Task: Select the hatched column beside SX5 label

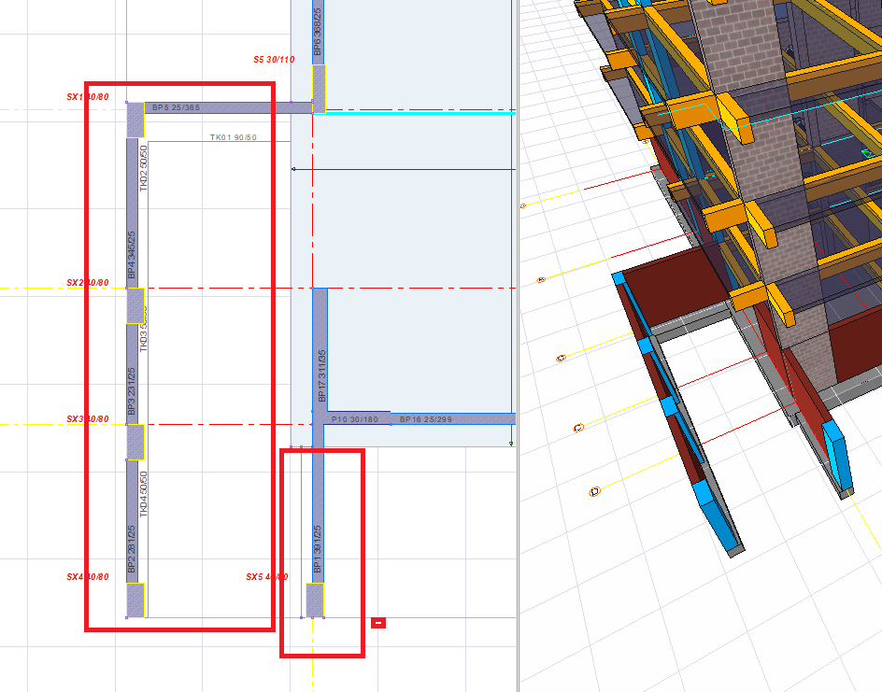Action: coord(315,600)
